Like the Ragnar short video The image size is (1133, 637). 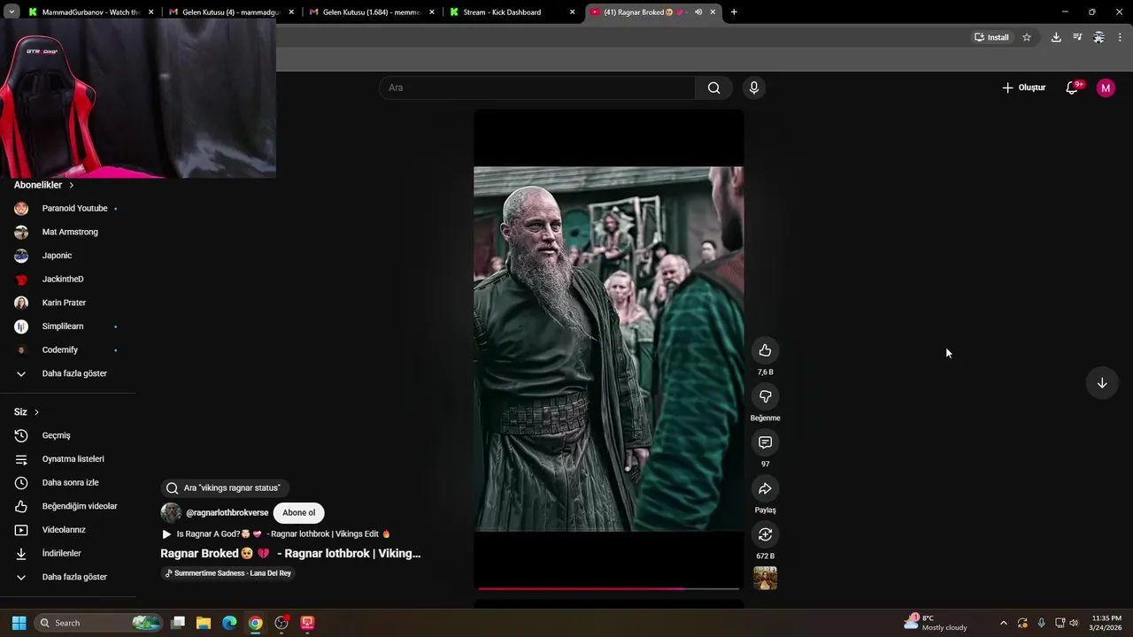coord(765,350)
